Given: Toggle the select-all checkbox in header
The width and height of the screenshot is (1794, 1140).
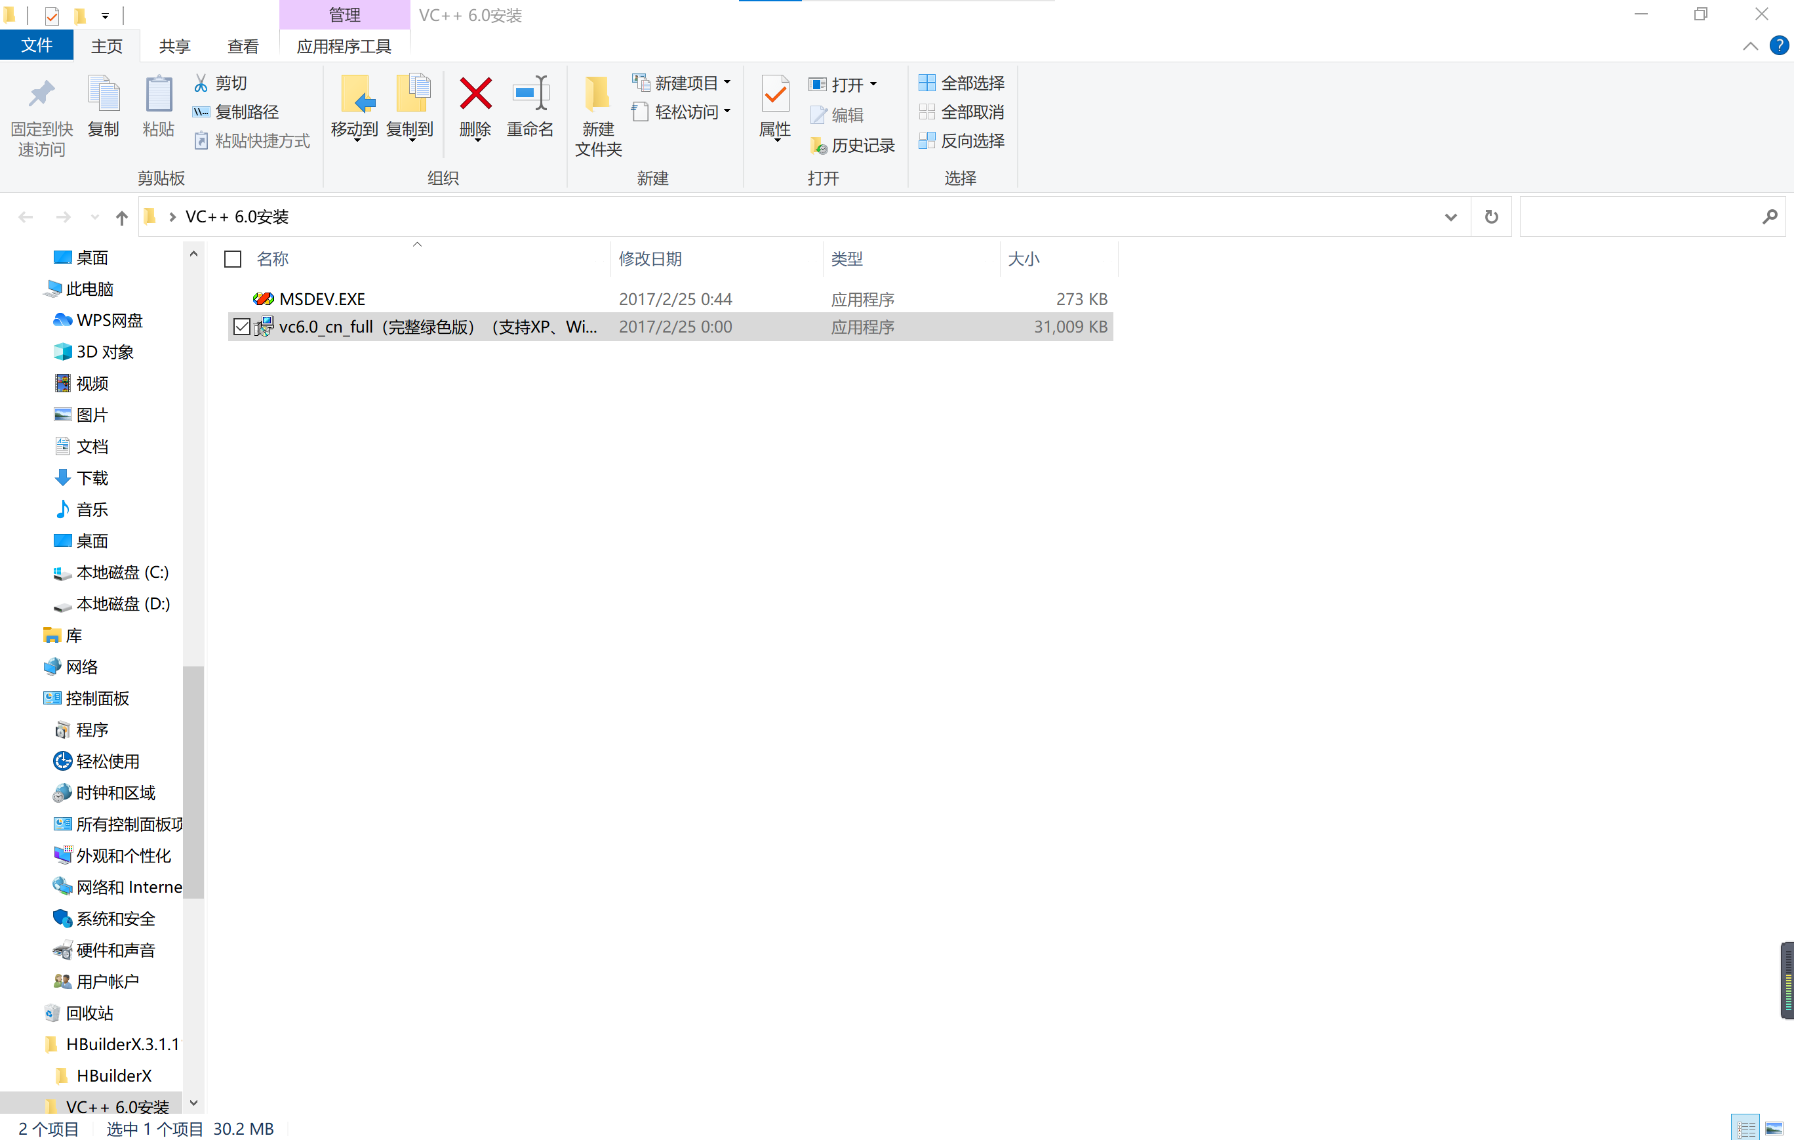Looking at the screenshot, I should (x=233, y=259).
